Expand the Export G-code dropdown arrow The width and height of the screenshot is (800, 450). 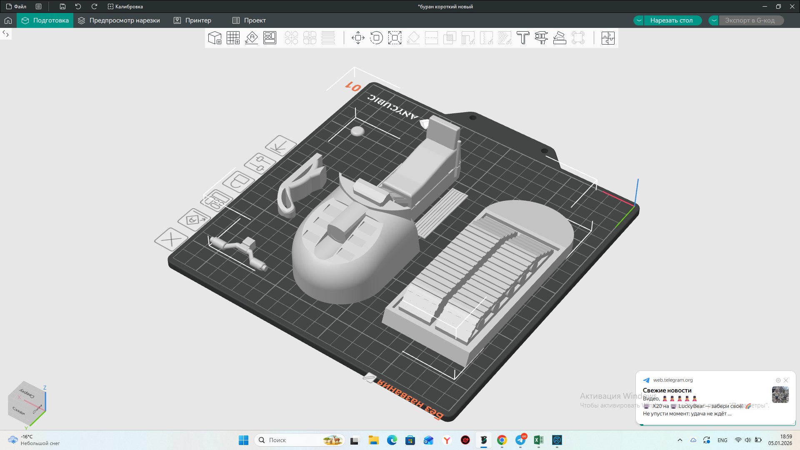tap(714, 20)
